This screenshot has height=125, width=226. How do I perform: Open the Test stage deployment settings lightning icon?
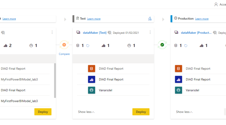coord(150,19)
